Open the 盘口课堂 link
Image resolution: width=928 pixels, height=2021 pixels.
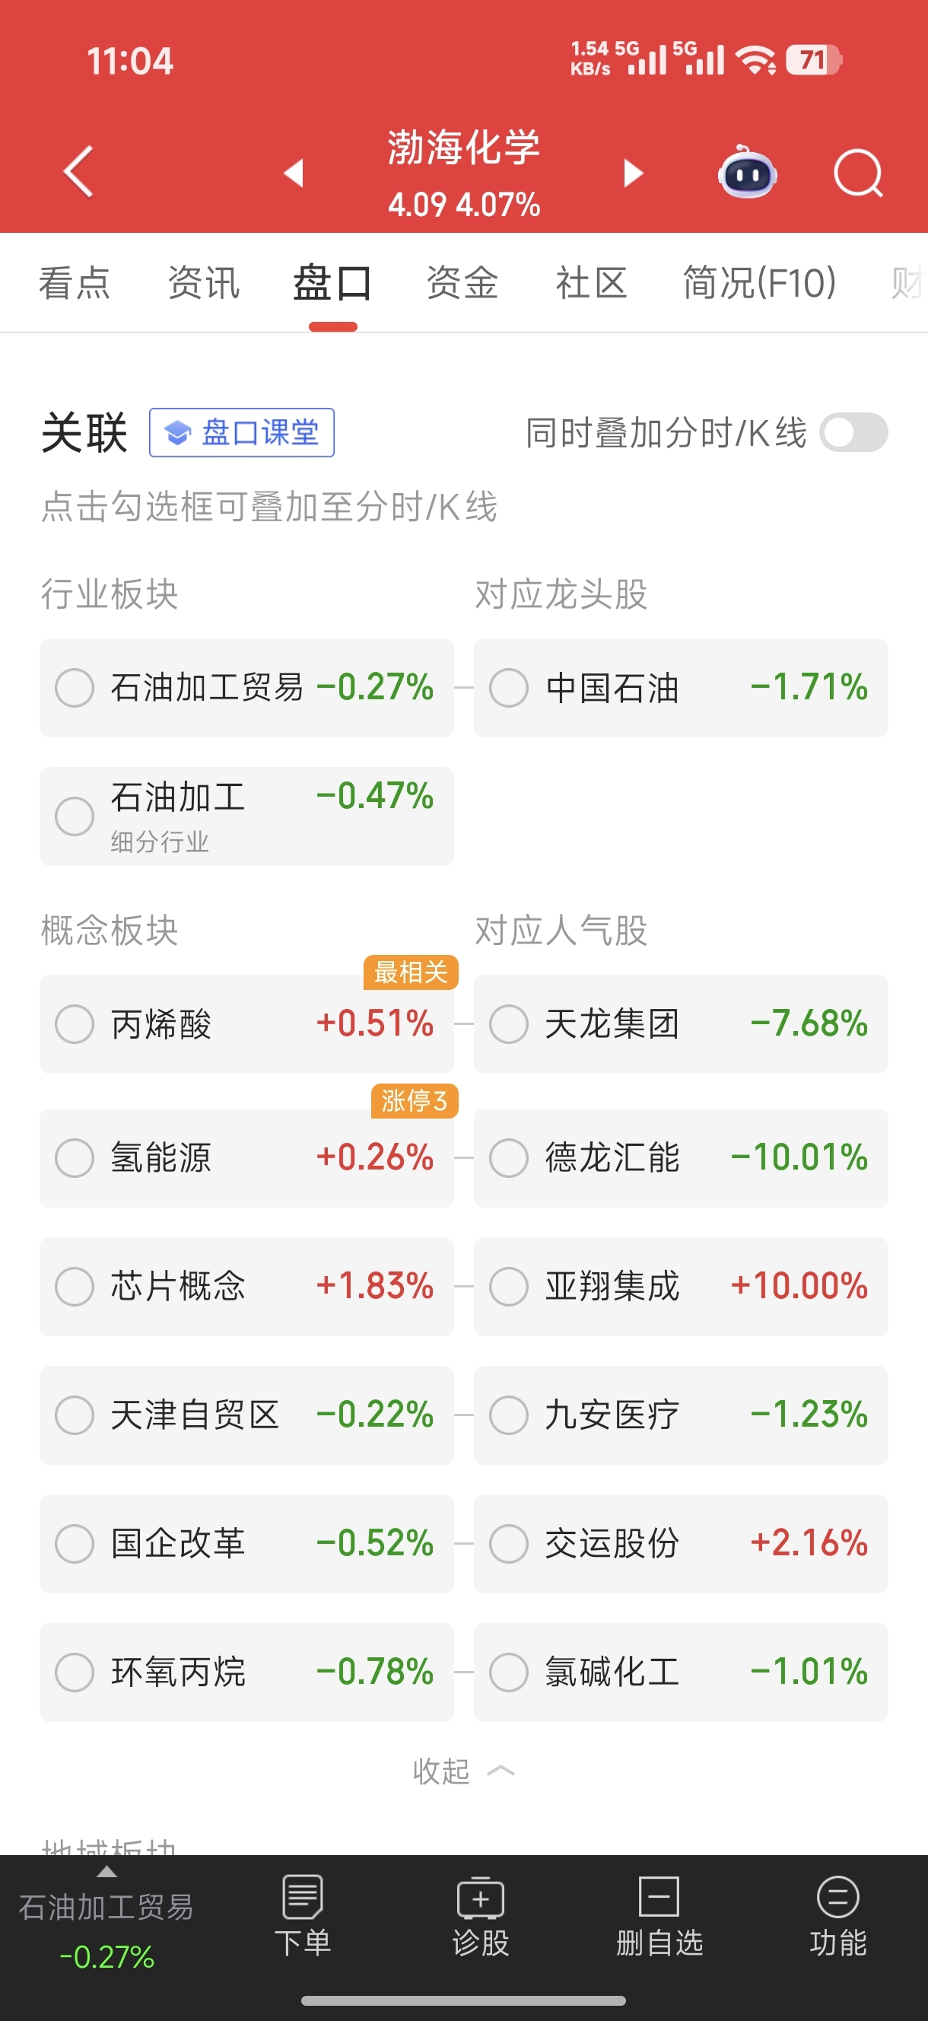click(x=242, y=433)
